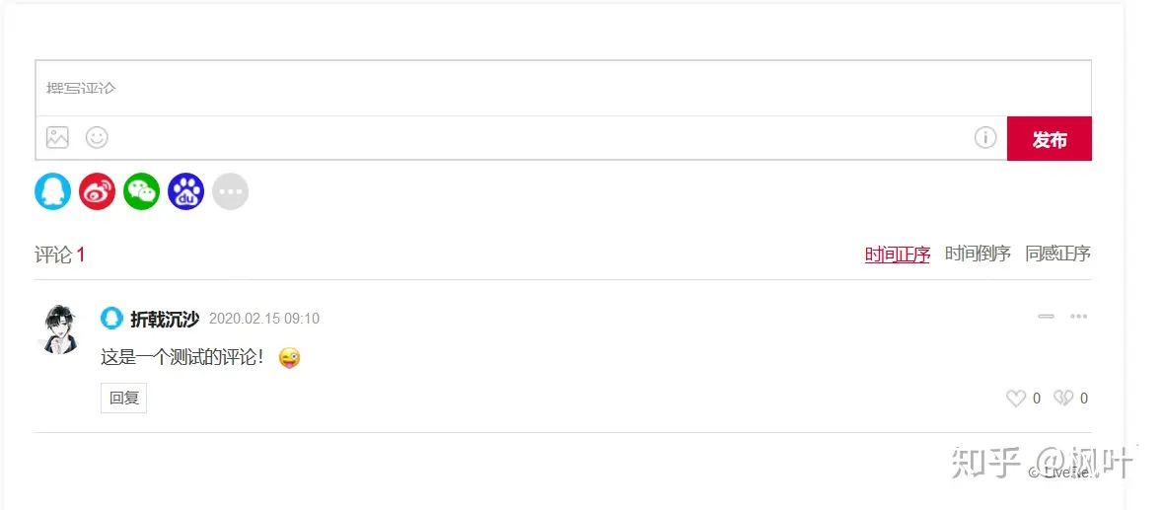Screen dimensions: 1162x510
Task: Collapse the comment with the minus icon
Action: 1047,317
